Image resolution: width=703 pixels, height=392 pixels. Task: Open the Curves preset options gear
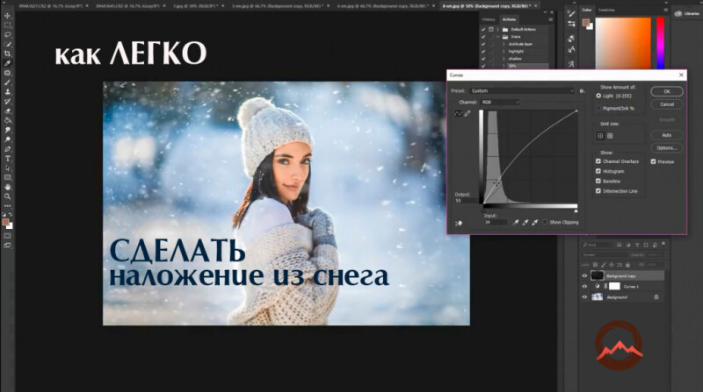coord(582,91)
